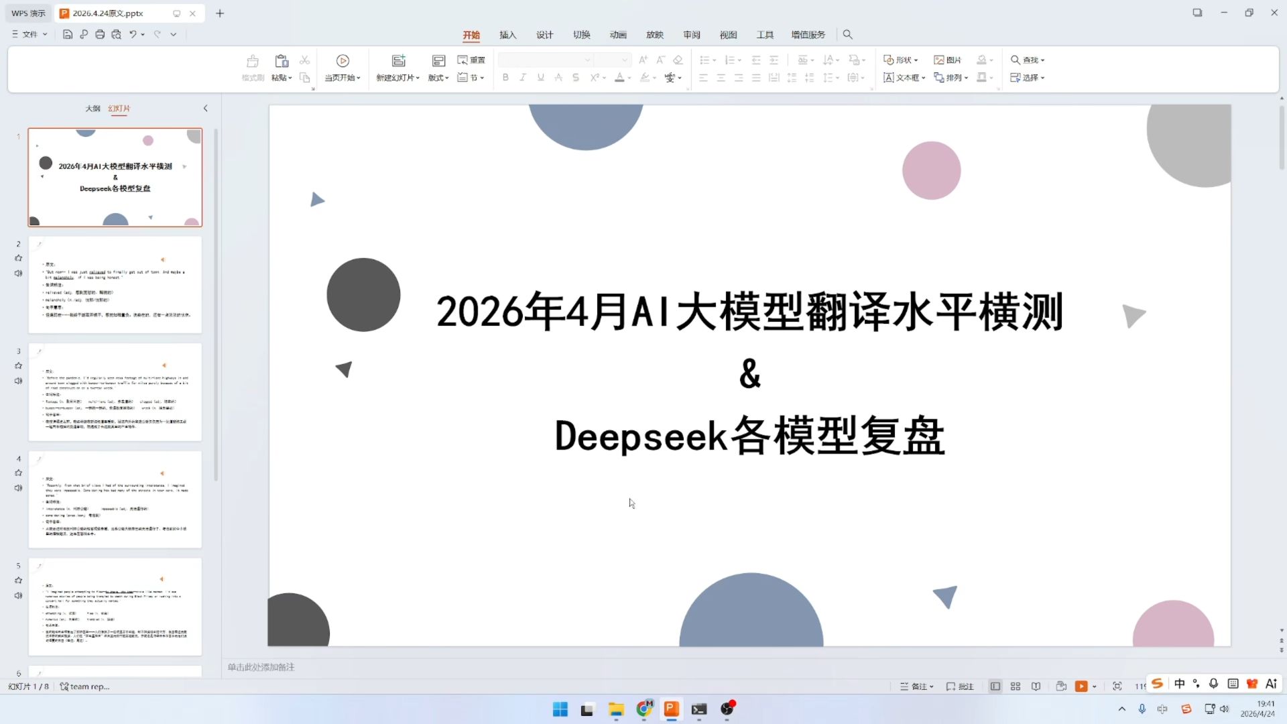The image size is (1287, 724).
Task: Align text left
Action: click(703, 78)
